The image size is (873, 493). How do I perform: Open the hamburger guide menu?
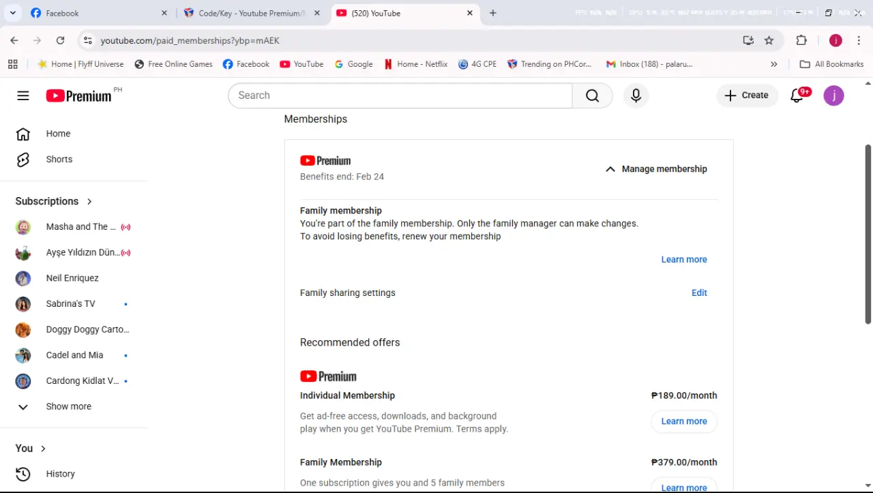click(x=23, y=95)
